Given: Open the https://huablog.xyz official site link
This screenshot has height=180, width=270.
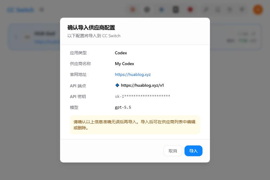Looking at the screenshot, I should pos(133,74).
